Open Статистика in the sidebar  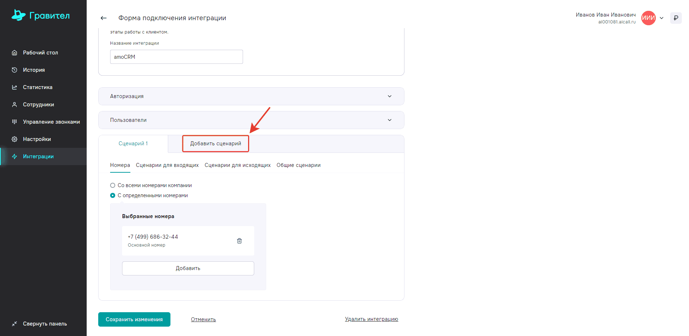38,87
